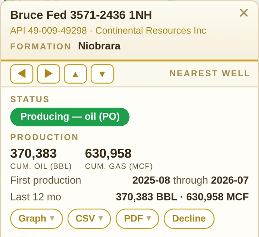The image size is (259, 237).
Task: Click Last 12 mo production totals
Action: coord(182,197)
